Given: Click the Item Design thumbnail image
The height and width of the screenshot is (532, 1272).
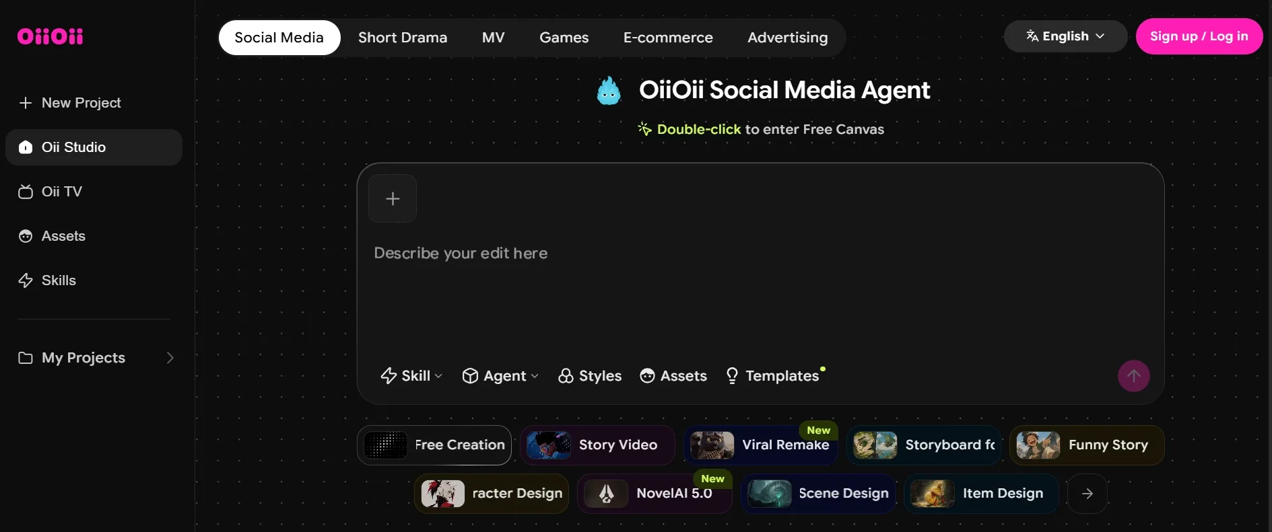Looking at the screenshot, I should (933, 494).
